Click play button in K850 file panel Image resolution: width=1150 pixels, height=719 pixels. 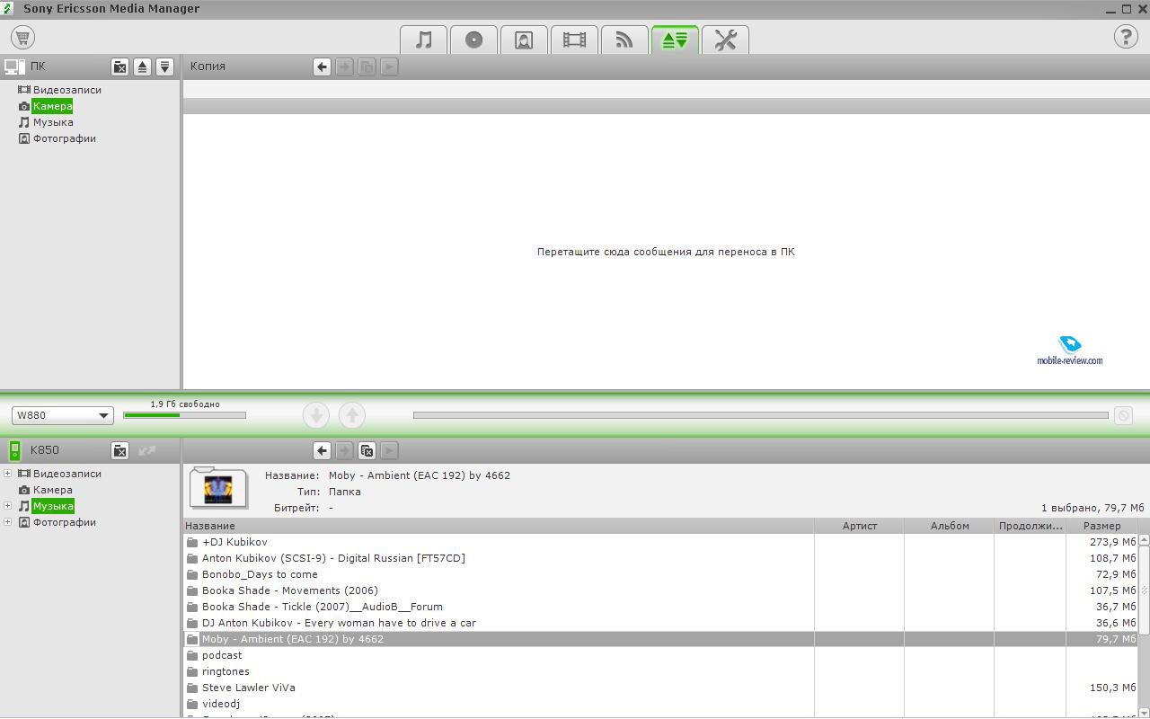(x=389, y=450)
